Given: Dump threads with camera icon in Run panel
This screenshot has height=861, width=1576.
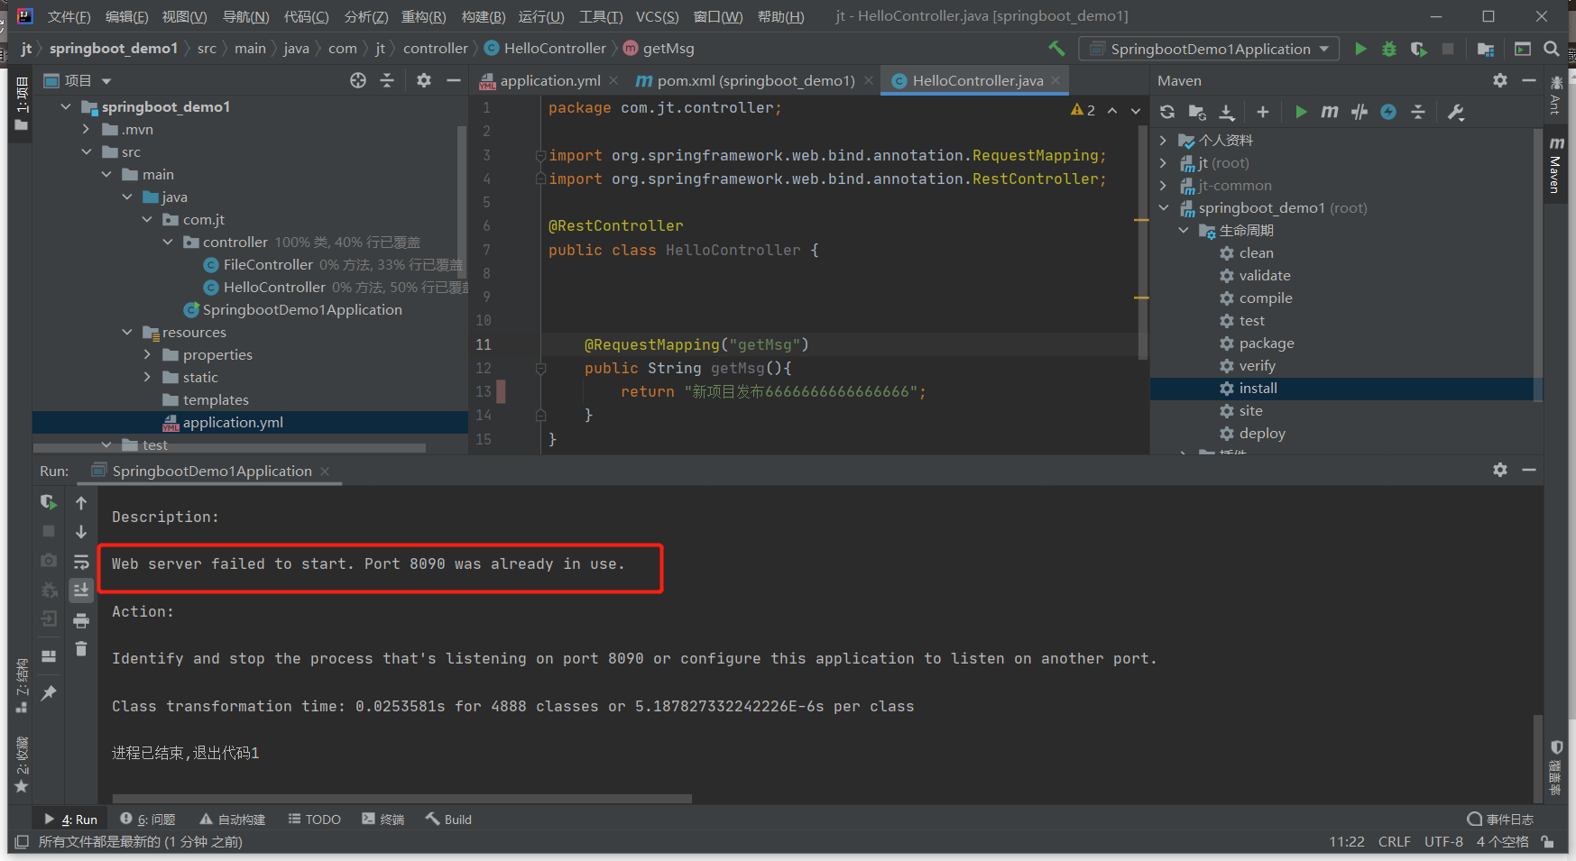Looking at the screenshot, I should (49, 561).
